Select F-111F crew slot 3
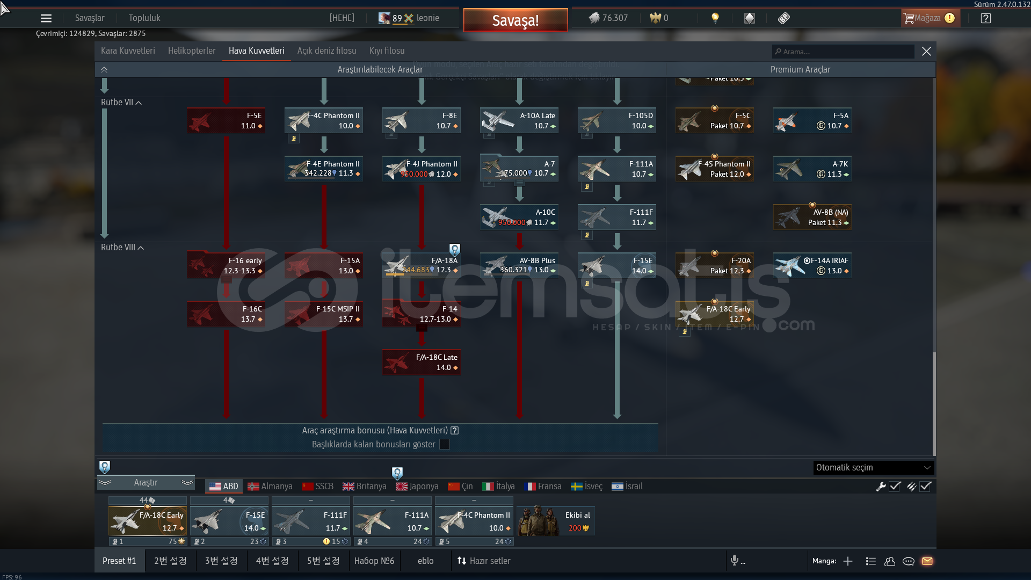The image size is (1031, 580). [x=311, y=521]
